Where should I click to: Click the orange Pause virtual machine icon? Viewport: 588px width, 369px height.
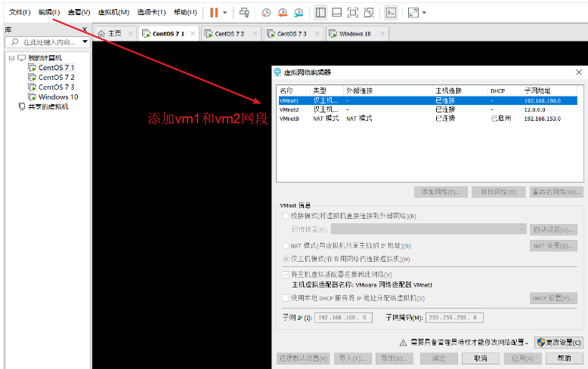(x=214, y=13)
